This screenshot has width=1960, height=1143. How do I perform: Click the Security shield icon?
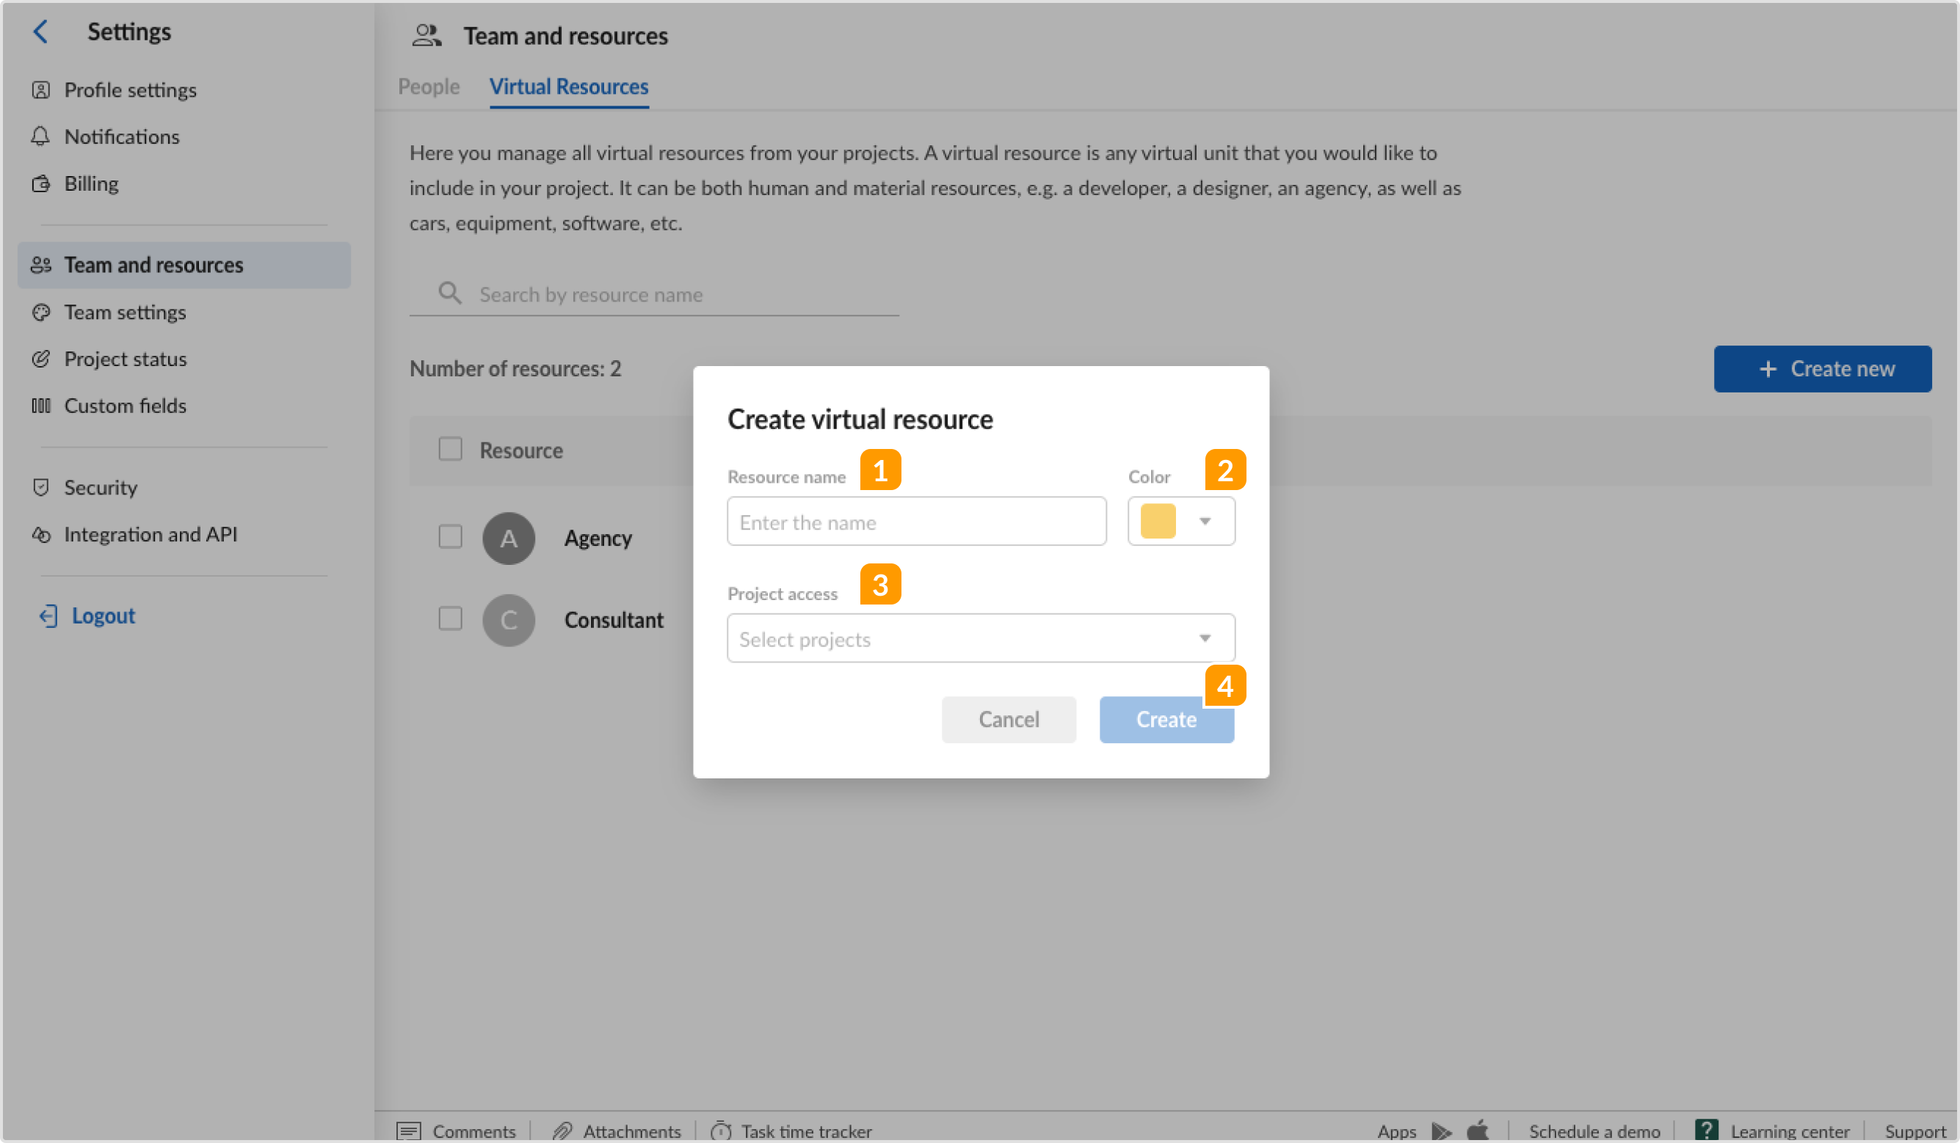click(40, 488)
